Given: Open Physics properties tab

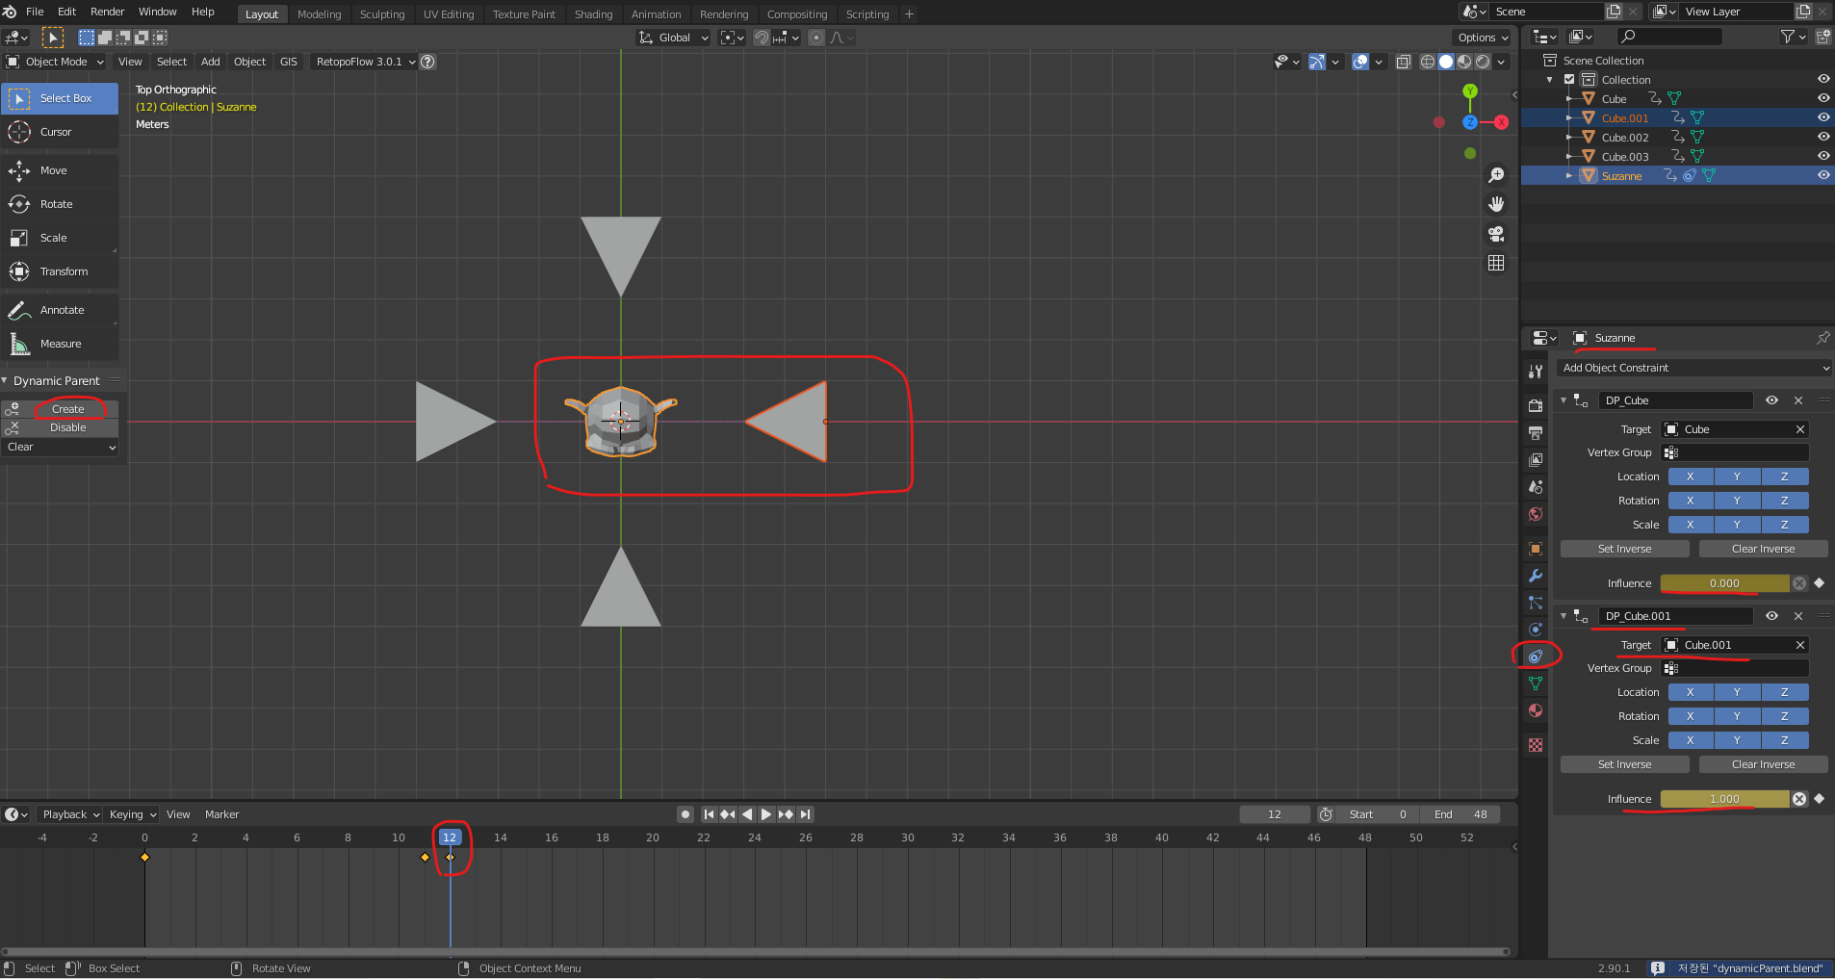Looking at the screenshot, I should point(1536,630).
